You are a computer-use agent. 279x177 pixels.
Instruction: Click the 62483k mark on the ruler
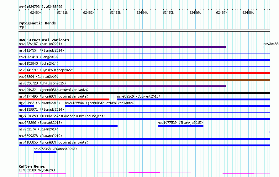pyautogui.click(x=115, y=13)
